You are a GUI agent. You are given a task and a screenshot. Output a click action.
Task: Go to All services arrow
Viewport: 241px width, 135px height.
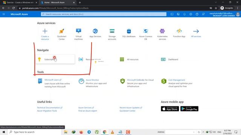coord(196,31)
